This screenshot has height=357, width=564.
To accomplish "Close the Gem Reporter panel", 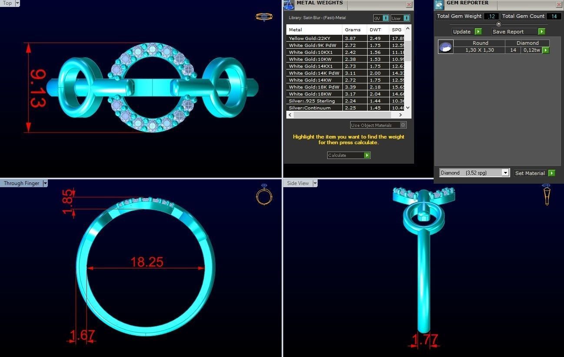I will pyautogui.click(x=559, y=4).
